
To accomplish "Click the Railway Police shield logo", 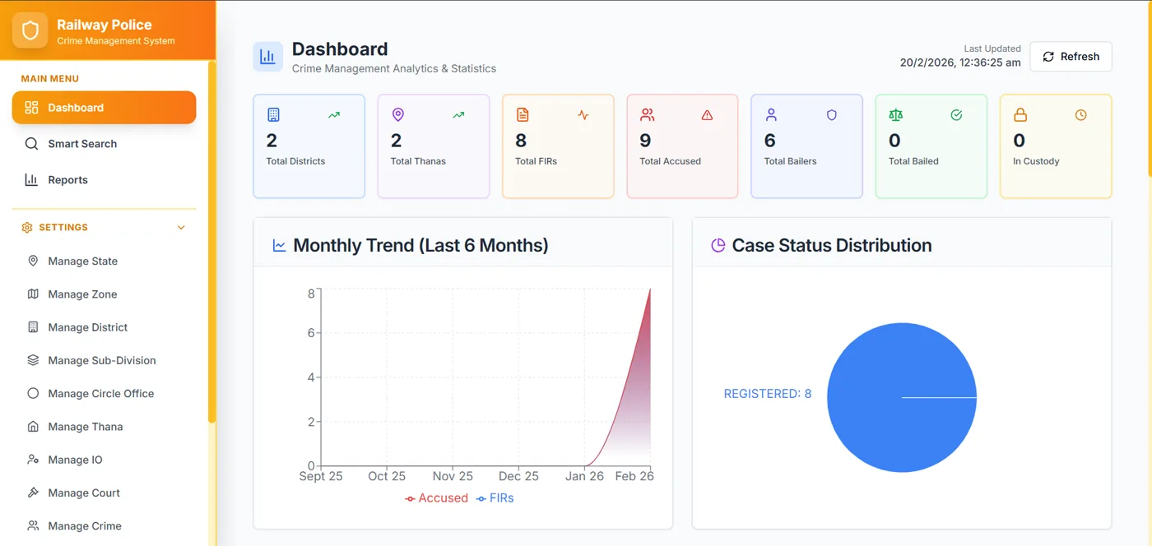I will (30, 30).
